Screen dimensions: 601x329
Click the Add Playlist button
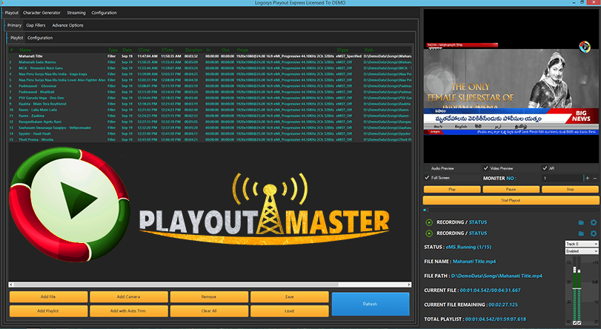click(x=48, y=311)
